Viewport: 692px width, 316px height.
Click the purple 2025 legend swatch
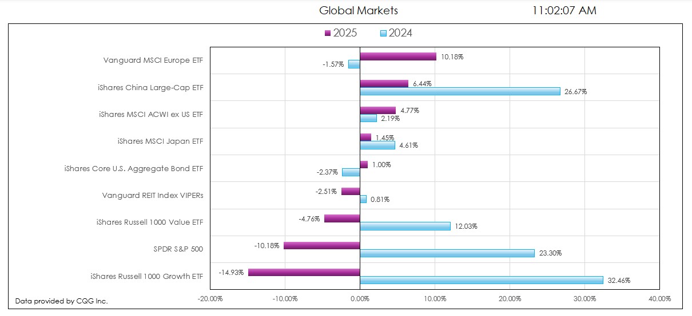coord(327,33)
